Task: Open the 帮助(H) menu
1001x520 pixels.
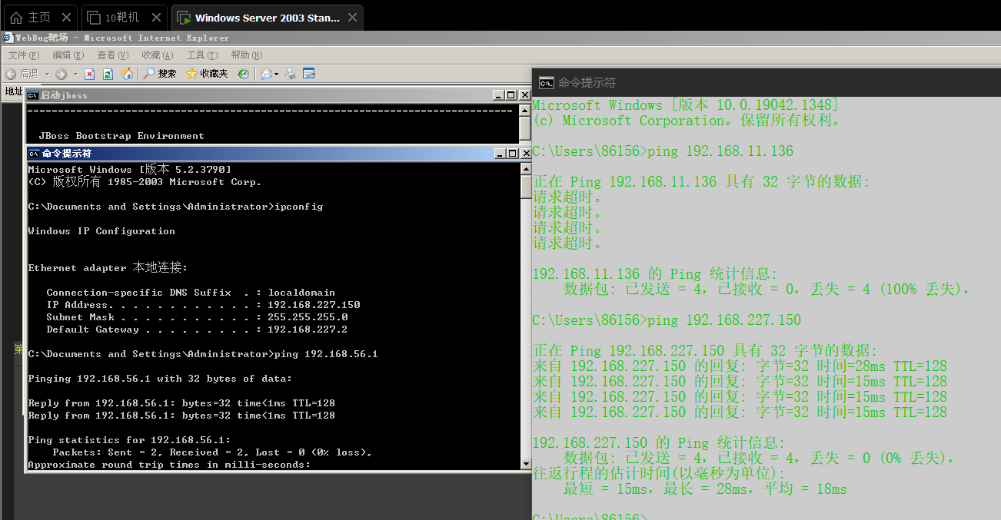Action: (x=246, y=55)
